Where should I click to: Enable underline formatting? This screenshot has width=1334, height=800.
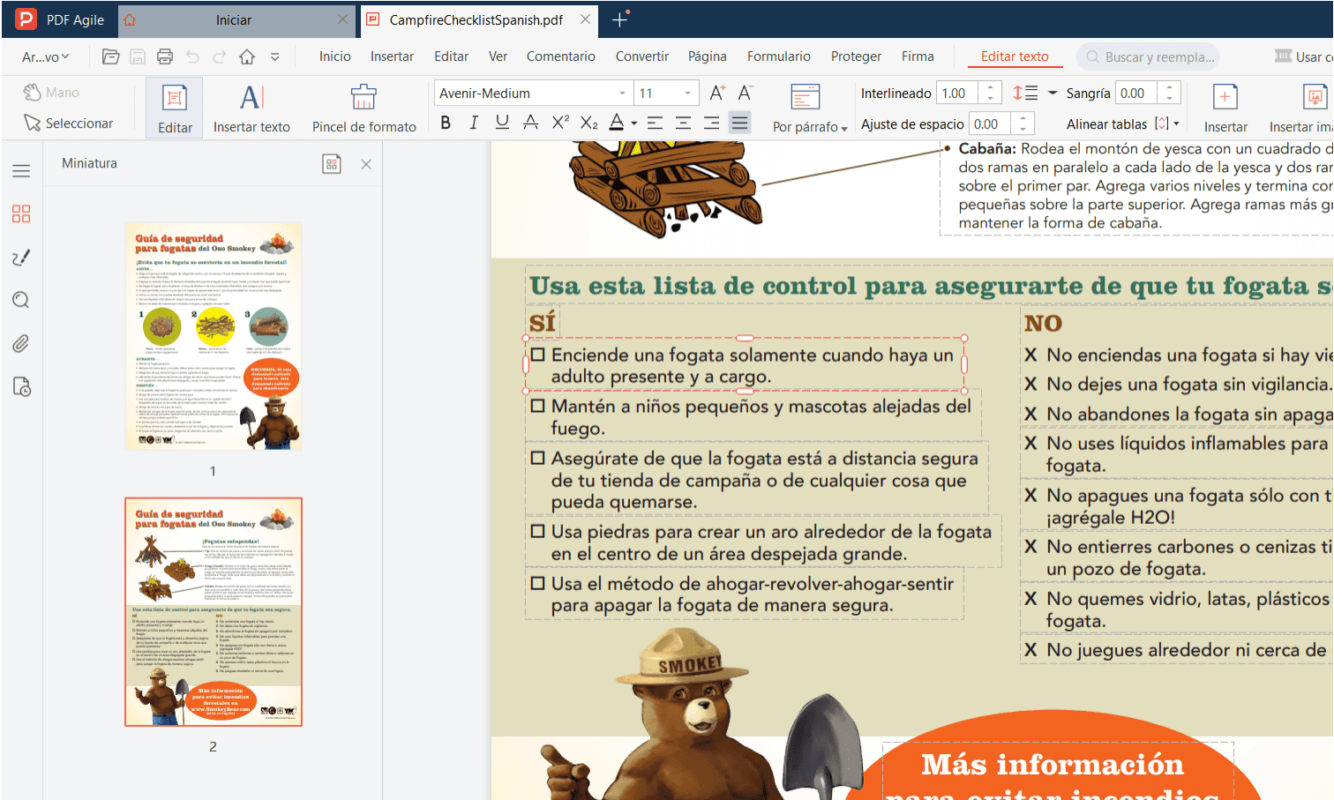click(x=501, y=123)
